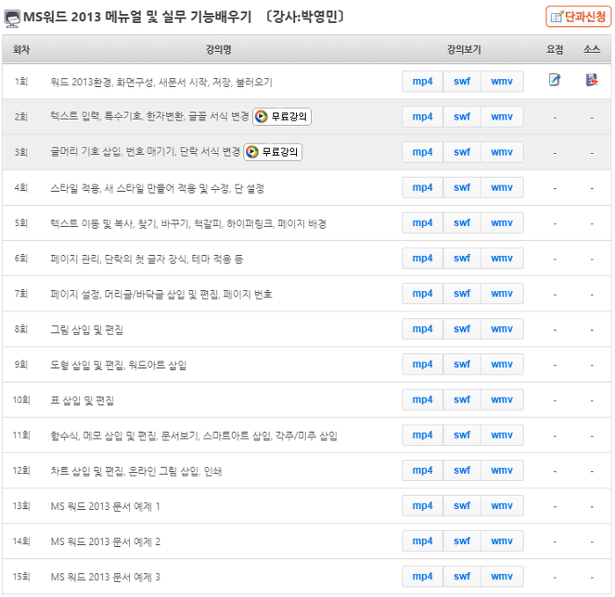Click lesson title '도형 삽입 및 편집, 워드아트 삽입'
Image resolution: width=615 pixels, height=597 pixels.
tap(118, 365)
